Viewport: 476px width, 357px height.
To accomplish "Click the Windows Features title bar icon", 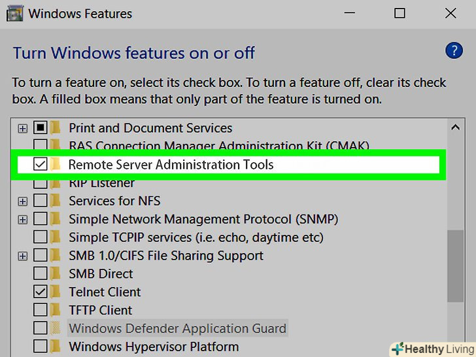I will (14, 13).
